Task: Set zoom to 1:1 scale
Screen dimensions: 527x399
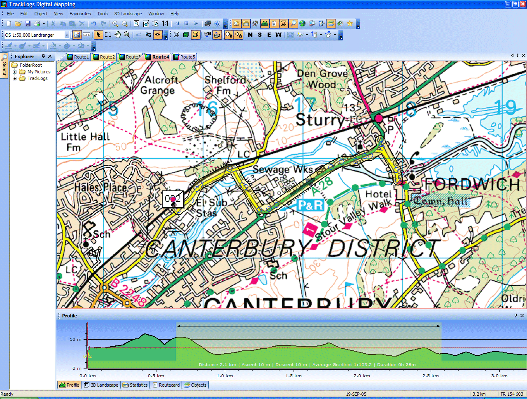Action: 165,23
